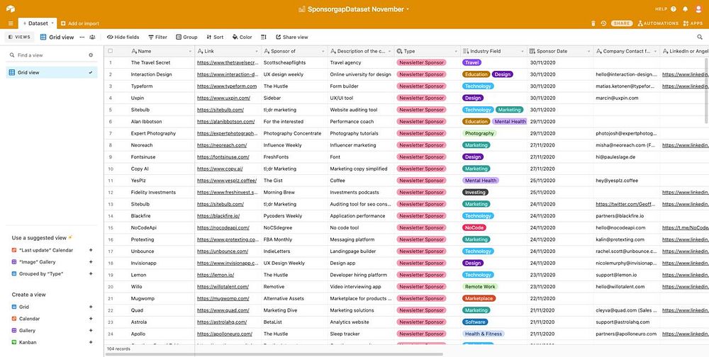Click the Photography tag in row 7

click(479, 133)
